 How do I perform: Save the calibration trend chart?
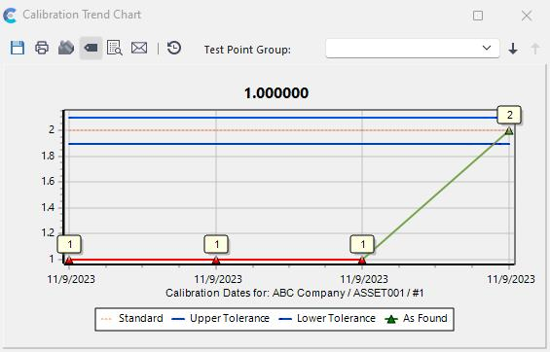[x=18, y=48]
